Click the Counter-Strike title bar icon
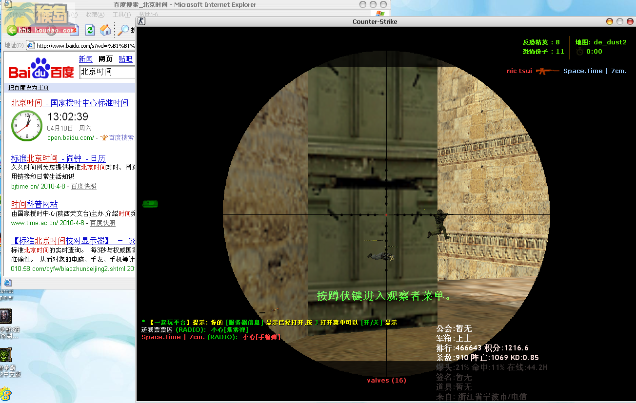Viewport: 636px width, 403px height. tap(141, 21)
